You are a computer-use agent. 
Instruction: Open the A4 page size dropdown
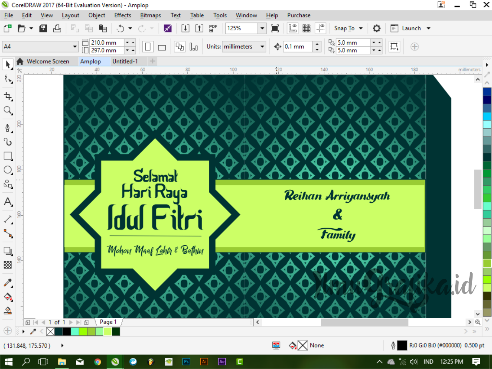click(x=75, y=47)
